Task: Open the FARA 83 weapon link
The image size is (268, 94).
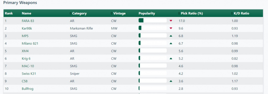Action: pyautogui.click(x=28, y=21)
